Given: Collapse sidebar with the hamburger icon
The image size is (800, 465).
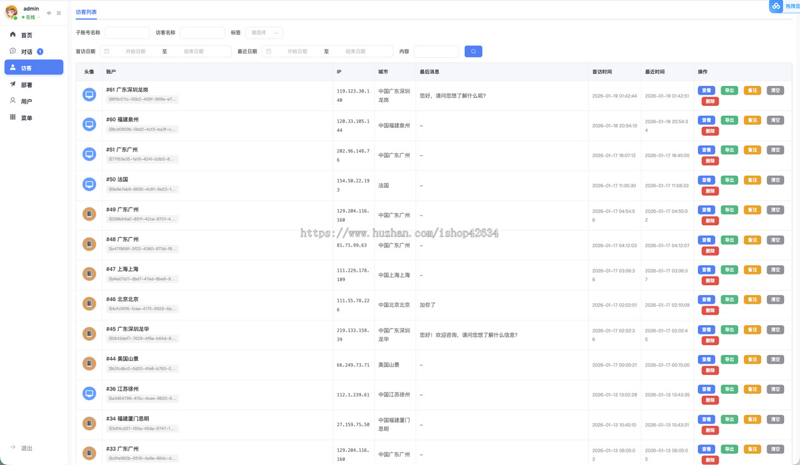Looking at the screenshot, I should click(59, 13).
